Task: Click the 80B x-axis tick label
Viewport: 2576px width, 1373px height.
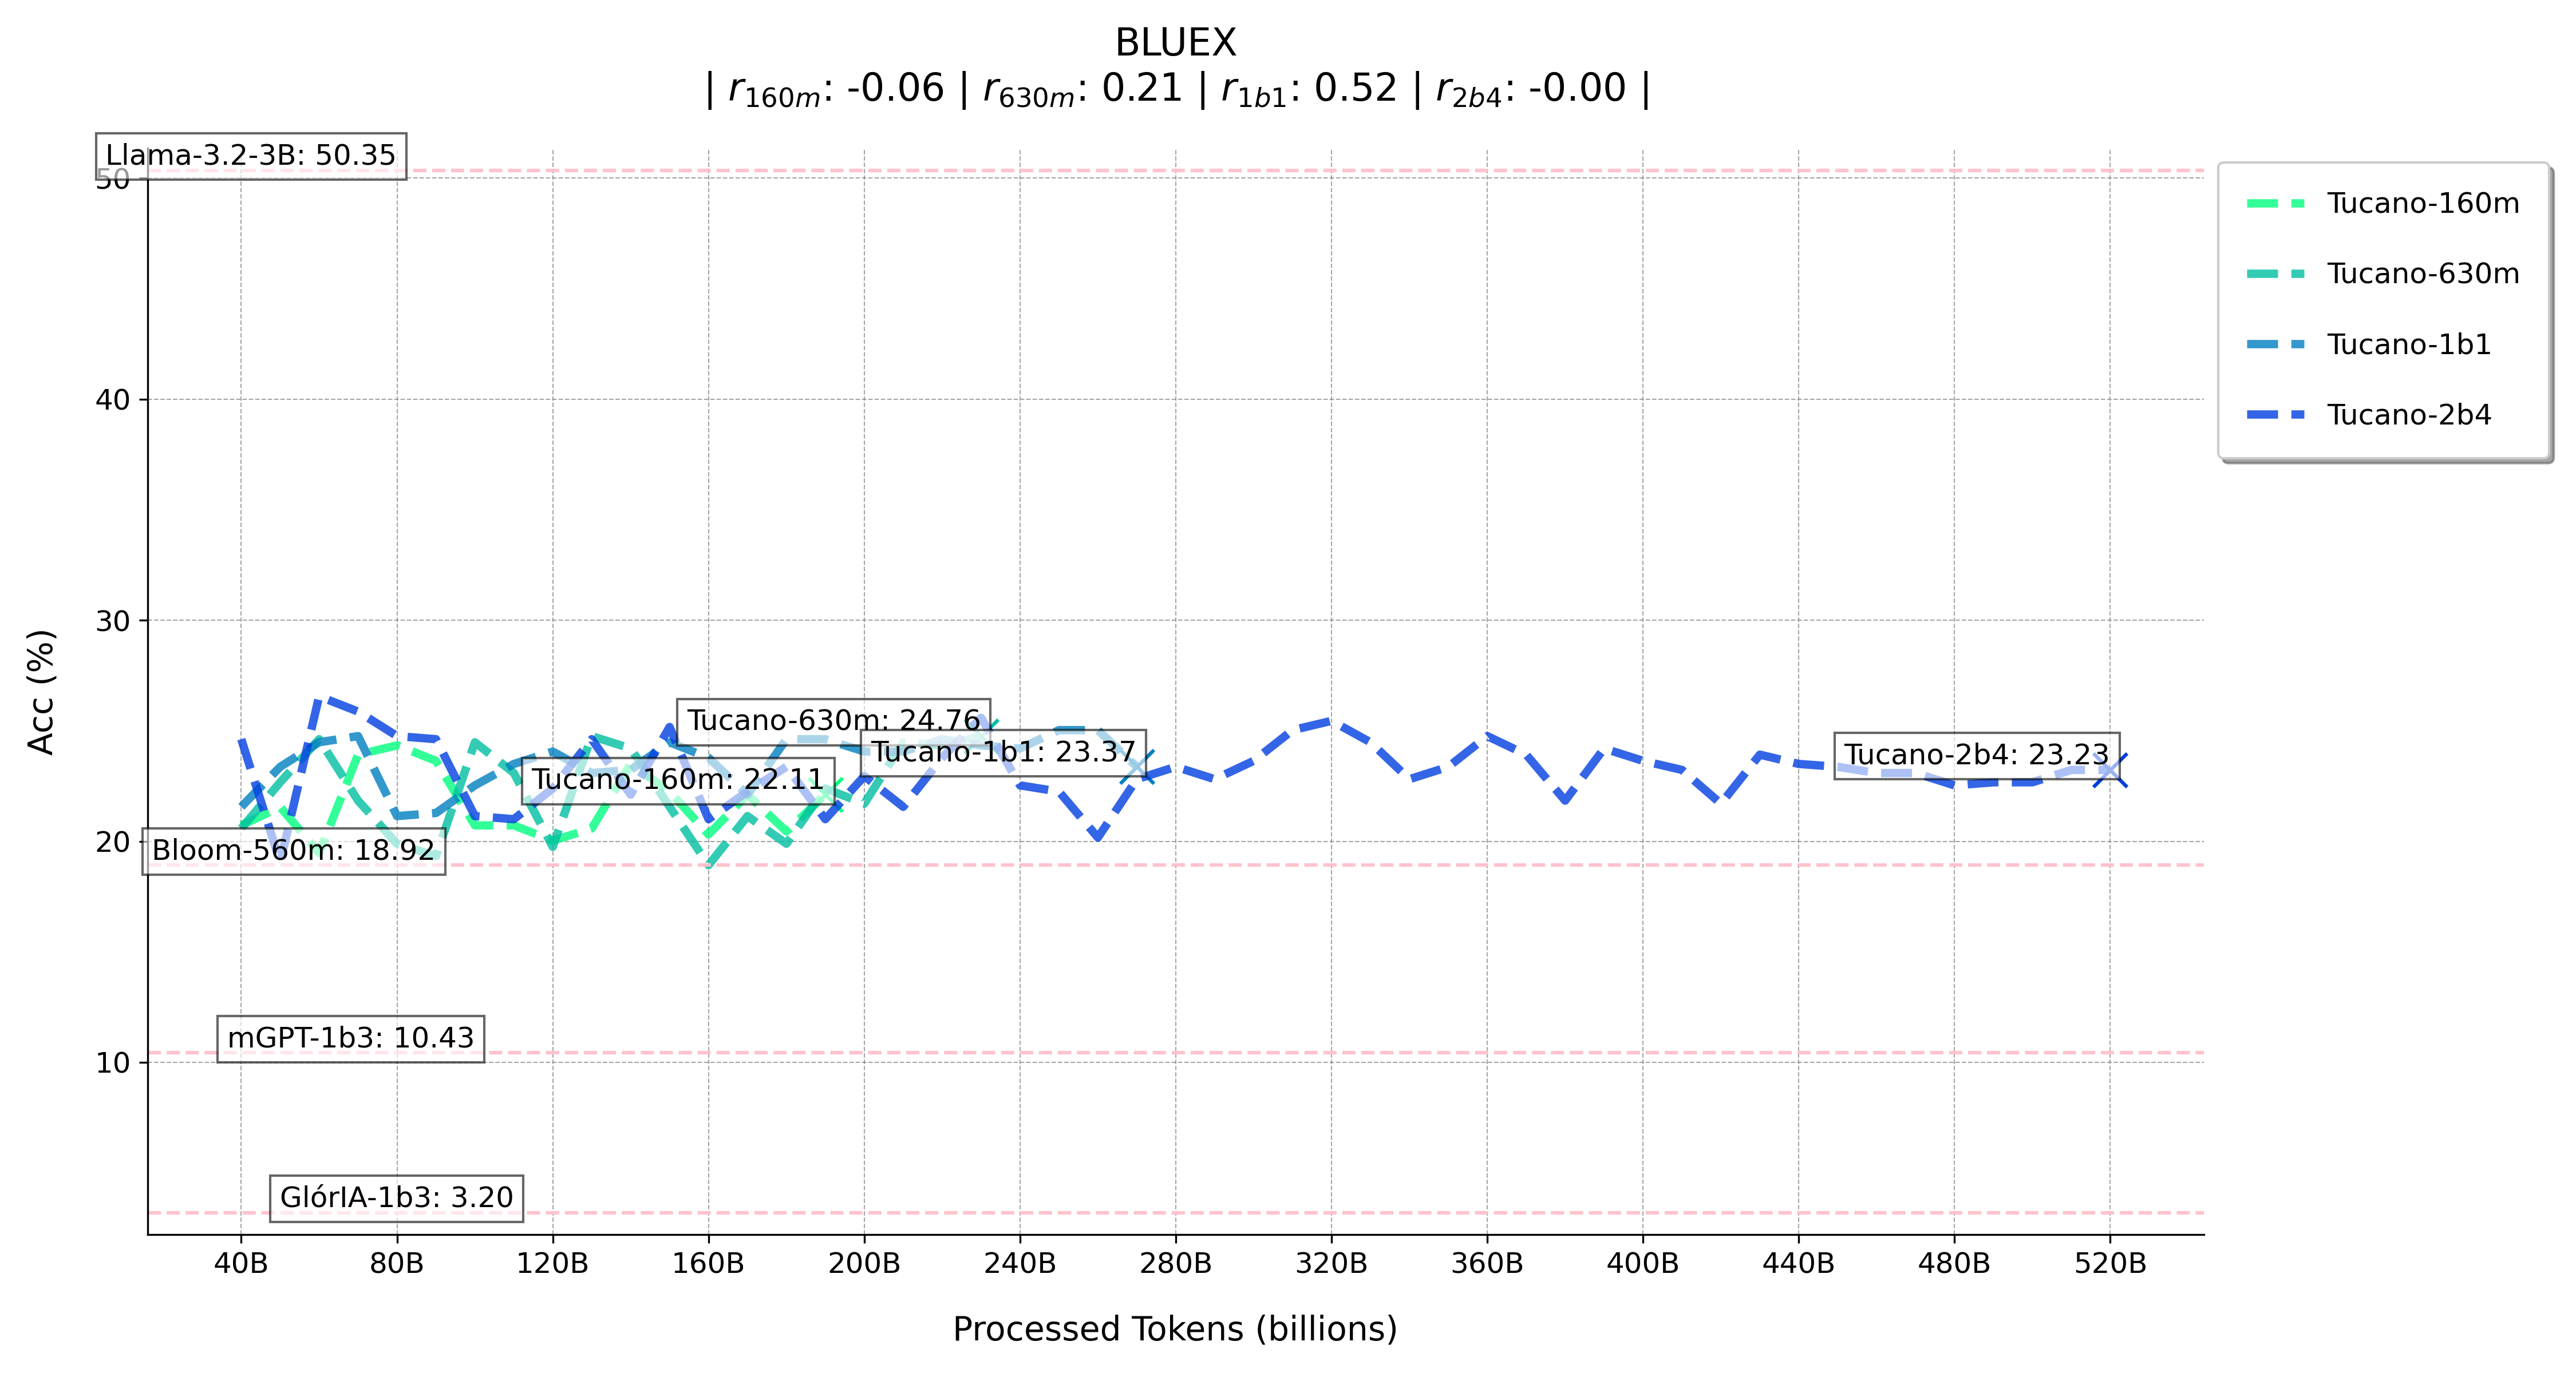Action: [397, 1264]
